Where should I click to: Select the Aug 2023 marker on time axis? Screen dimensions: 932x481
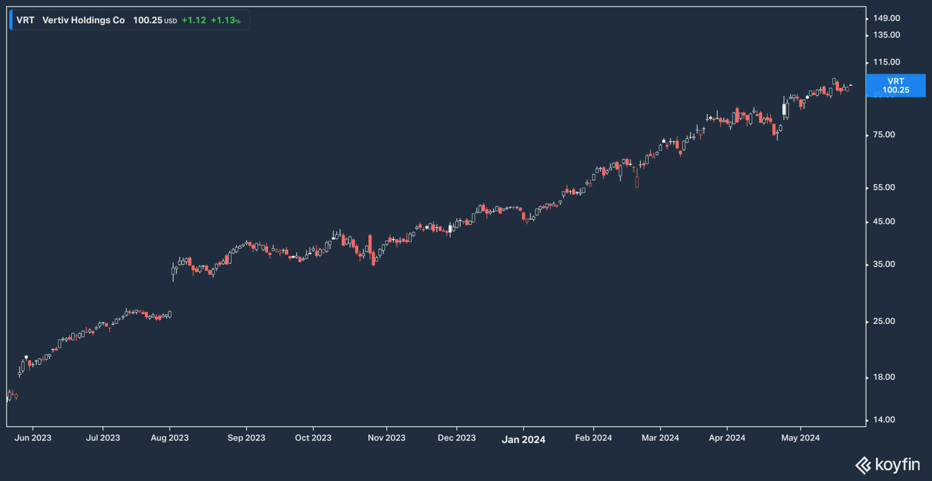click(169, 438)
